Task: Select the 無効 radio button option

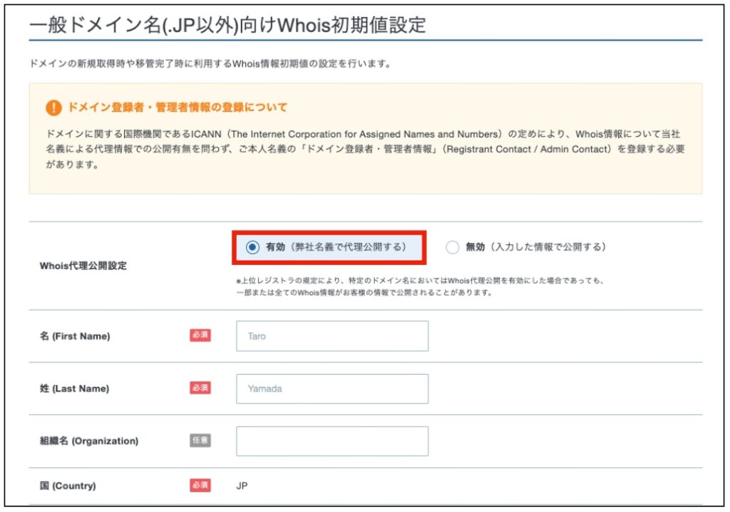Action: pyautogui.click(x=452, y=247)
